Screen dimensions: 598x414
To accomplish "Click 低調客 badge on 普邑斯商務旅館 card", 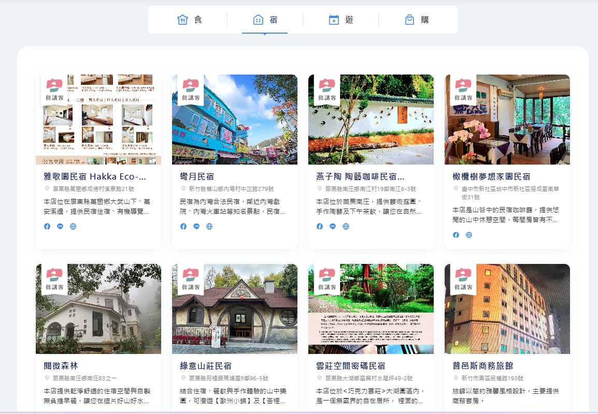I will (x=463, y=279).
